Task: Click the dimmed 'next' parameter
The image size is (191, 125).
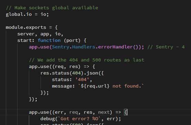Action: pos(104,112)
